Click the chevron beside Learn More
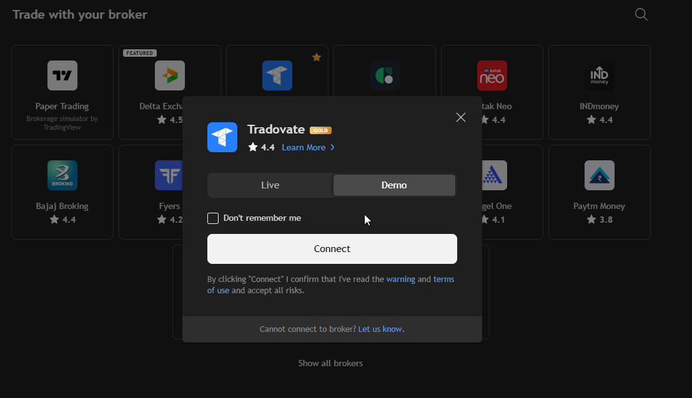Image resolution: width=692 pixels, height=398 pixels. coord(332,147)
